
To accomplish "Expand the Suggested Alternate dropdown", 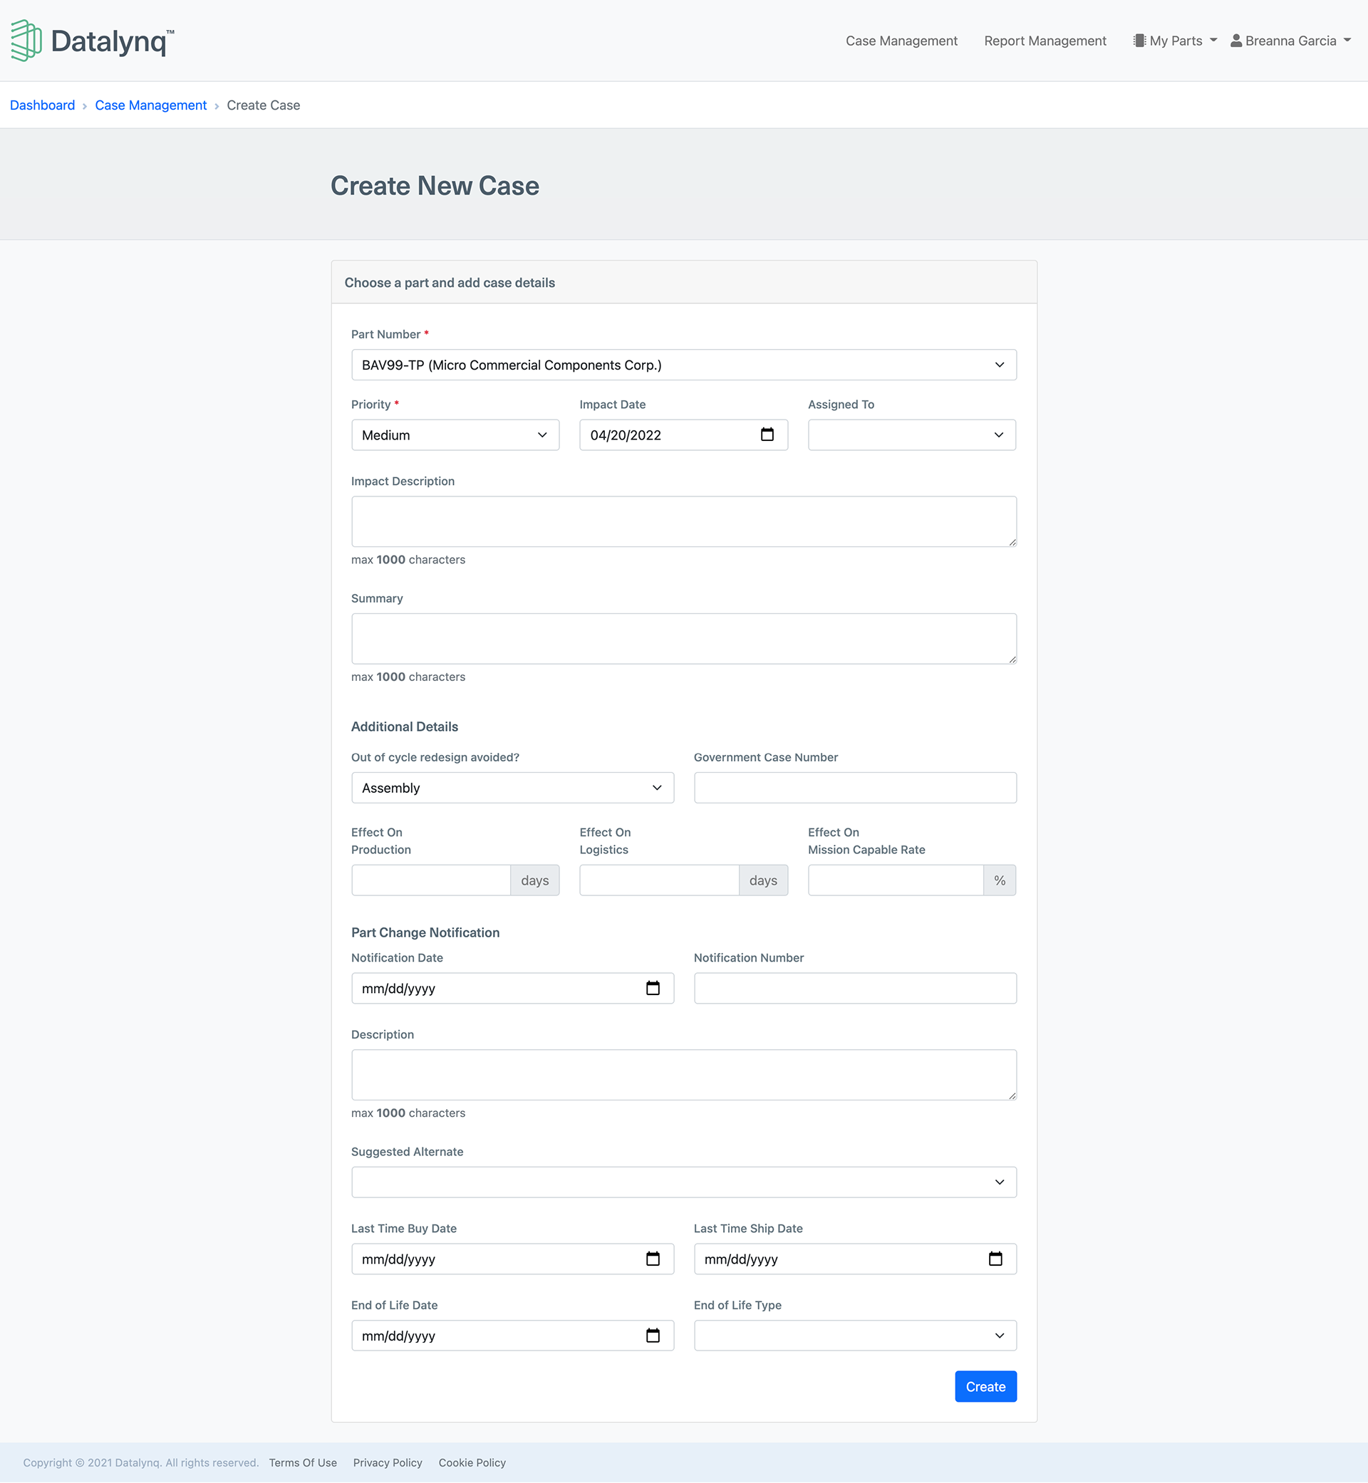I will tap(684, 1182).
